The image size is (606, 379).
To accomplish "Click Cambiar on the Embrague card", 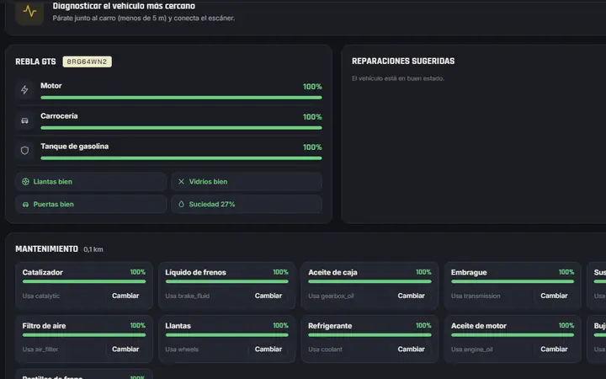I will [554, 296].
